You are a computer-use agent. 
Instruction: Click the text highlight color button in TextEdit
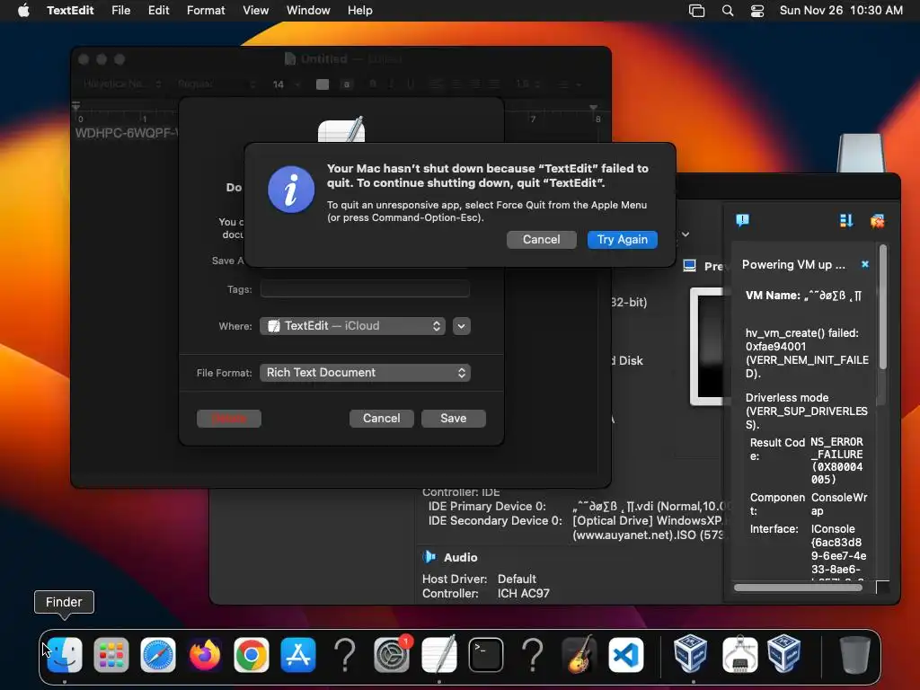[347, 84]
